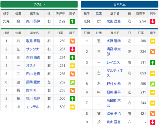Open player オスナ profile link
The height and width of the screenshot is (128, 159).
click(x=31, y=65)
